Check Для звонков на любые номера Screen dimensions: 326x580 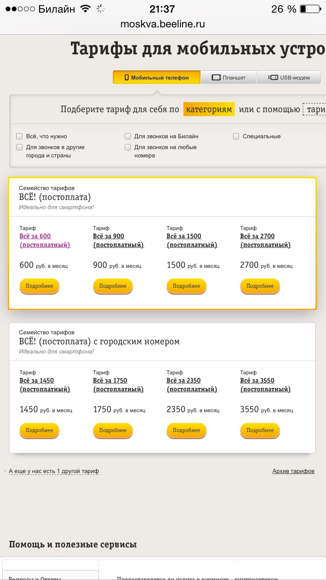tap(128, 147)
